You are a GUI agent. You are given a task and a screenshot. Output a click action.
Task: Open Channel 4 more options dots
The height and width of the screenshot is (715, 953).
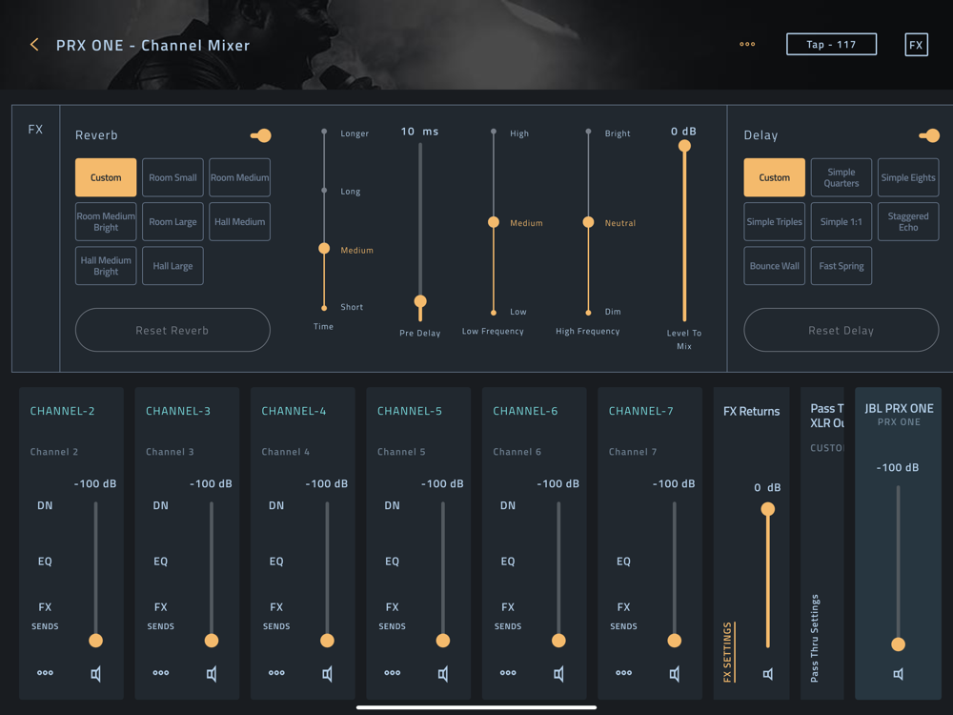276,672
